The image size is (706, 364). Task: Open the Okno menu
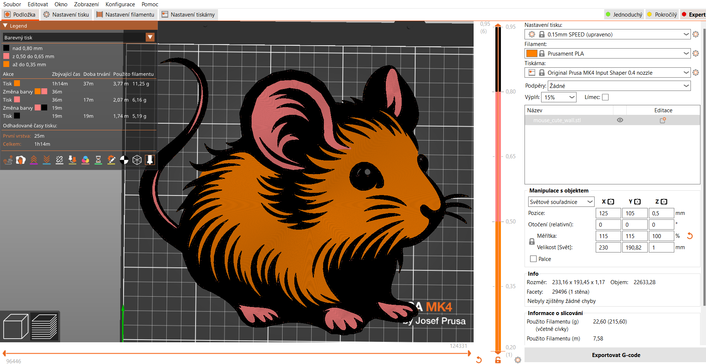click(61, 4)
